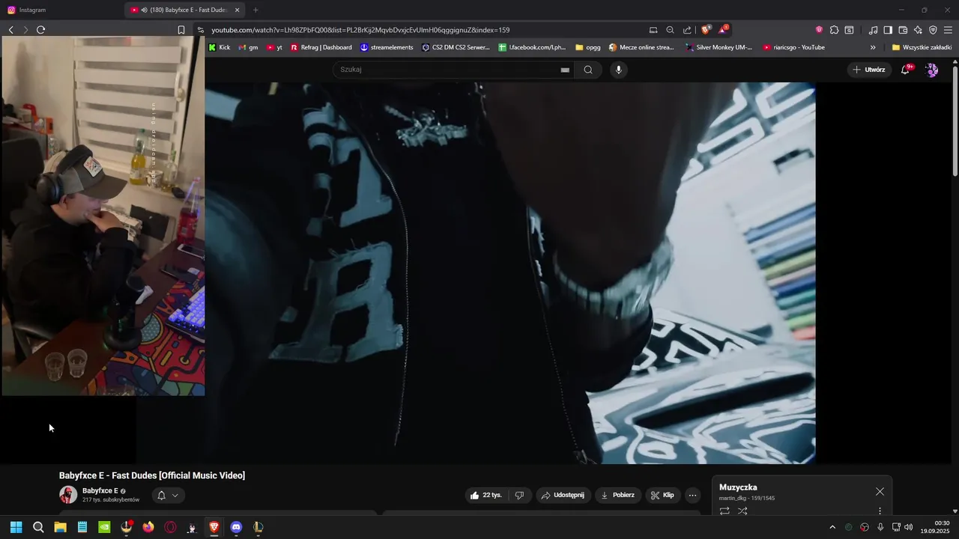
Task: Open the yt bookmark
Action: point(274,47)
